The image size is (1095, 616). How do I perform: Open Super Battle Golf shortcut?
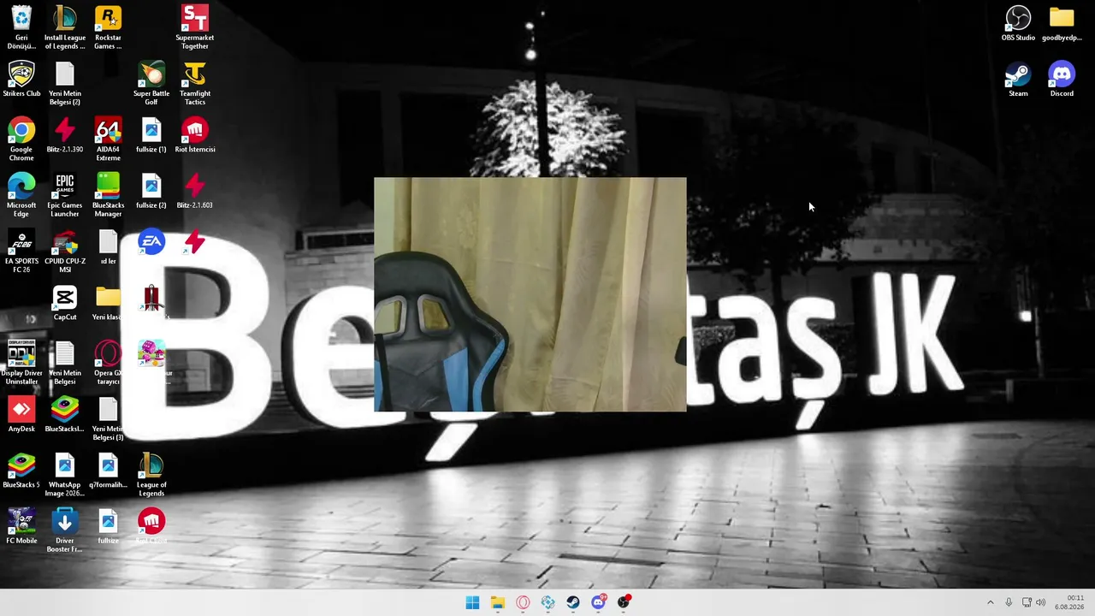tap(151, 84)
